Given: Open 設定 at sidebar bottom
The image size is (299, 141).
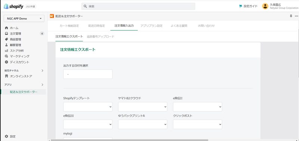Looking at the screenshot, I should click(13, 137).
